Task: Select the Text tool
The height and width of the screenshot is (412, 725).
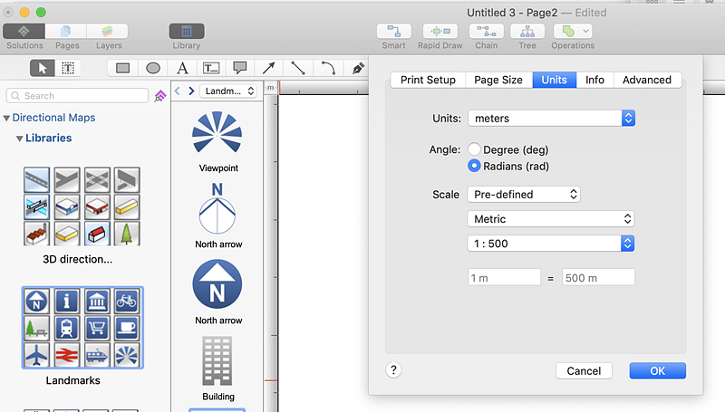Action: pos(183,68)
